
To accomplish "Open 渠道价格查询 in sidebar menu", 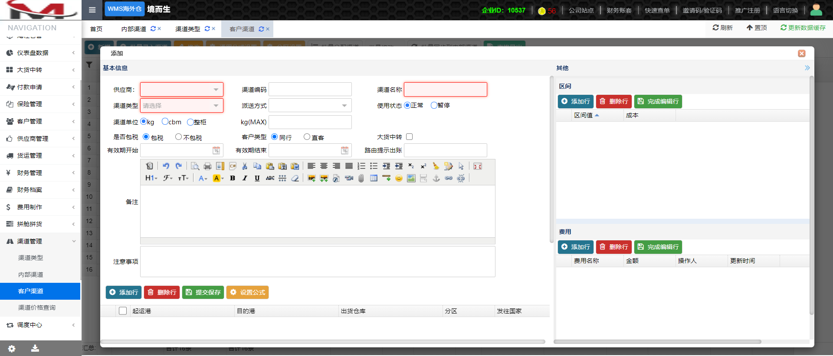I will (37, 307).
